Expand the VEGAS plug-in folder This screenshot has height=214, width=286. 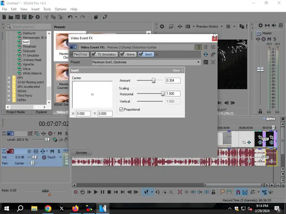pos(9,91)
